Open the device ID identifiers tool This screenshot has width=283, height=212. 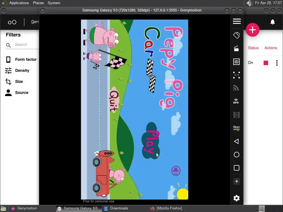(x=237, y=62)
